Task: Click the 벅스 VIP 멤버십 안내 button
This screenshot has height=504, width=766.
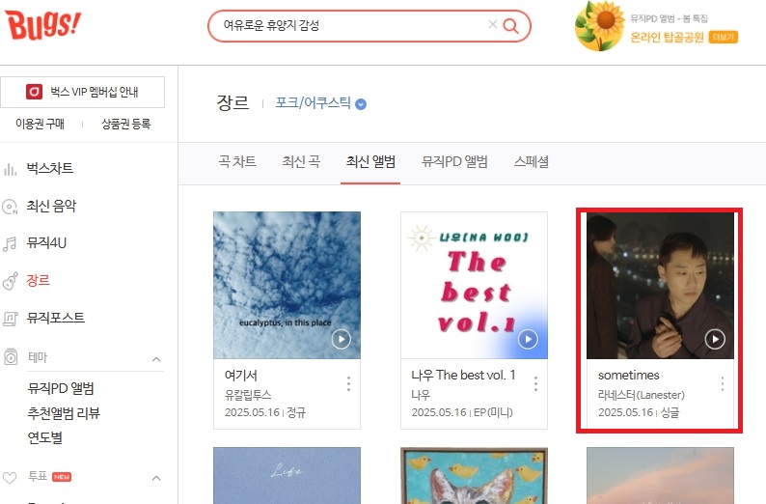Action: point(83,92)
